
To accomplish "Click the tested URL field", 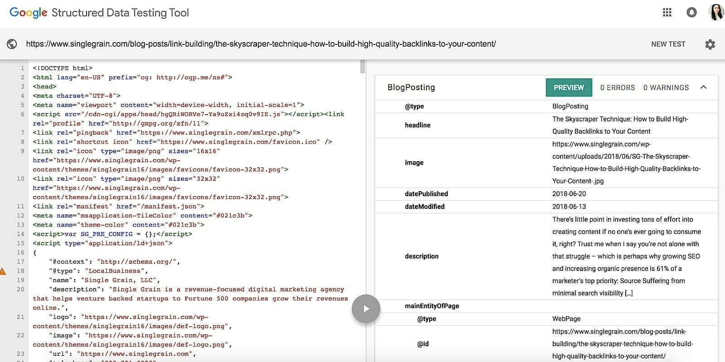I will [x=261, y=44].
